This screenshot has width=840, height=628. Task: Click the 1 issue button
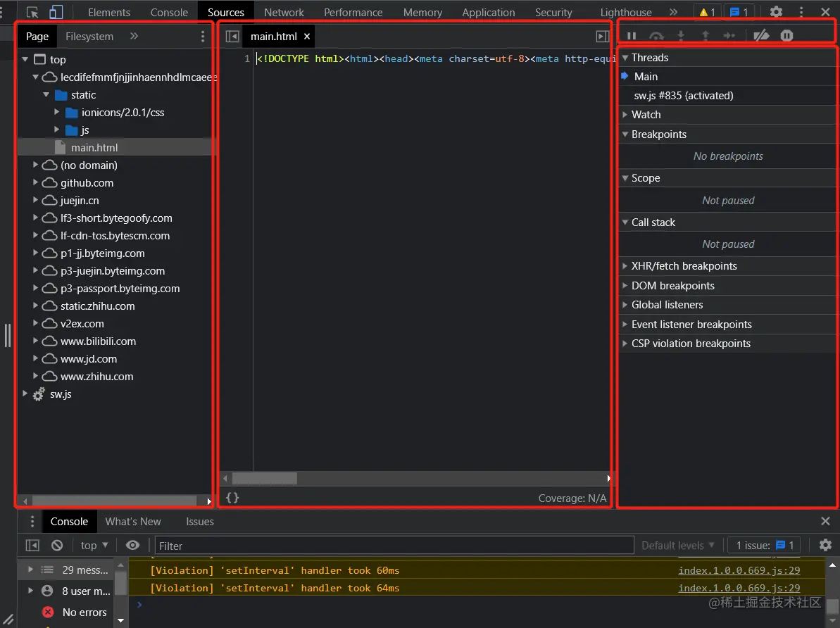coord(764,546)
